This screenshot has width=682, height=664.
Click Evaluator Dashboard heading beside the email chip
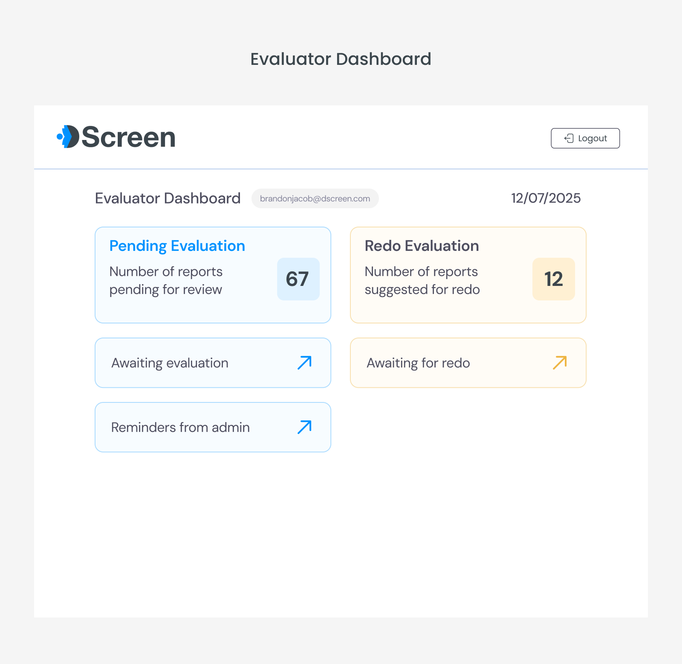click(x=168, y=198)
